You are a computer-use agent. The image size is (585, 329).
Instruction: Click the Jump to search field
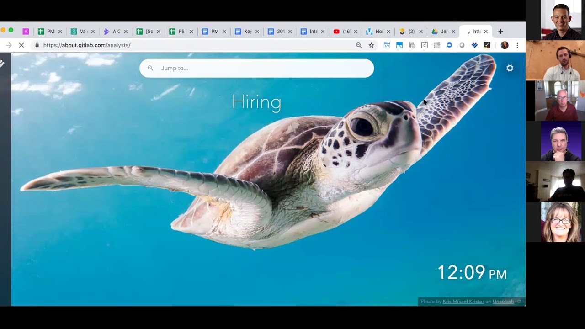256,68
